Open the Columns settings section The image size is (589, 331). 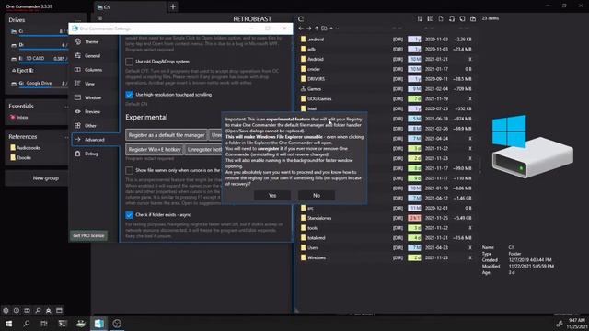[x=93, y=70]
